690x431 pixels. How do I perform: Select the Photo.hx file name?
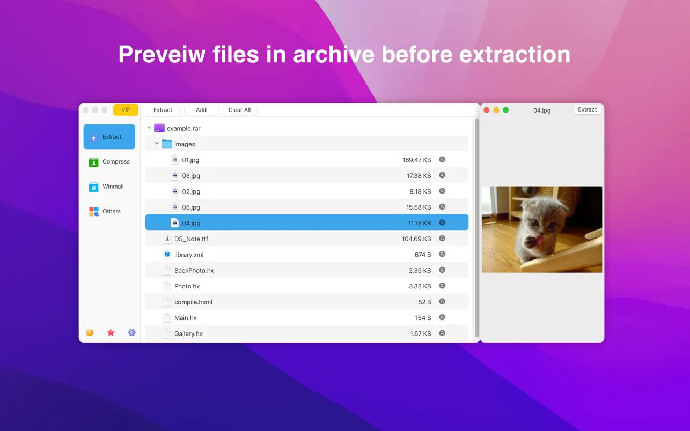(187, 286)
